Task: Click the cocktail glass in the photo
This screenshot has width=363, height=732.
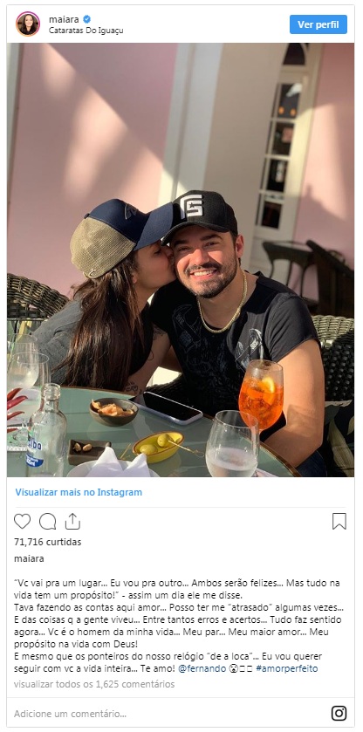Action: [261, 394]
